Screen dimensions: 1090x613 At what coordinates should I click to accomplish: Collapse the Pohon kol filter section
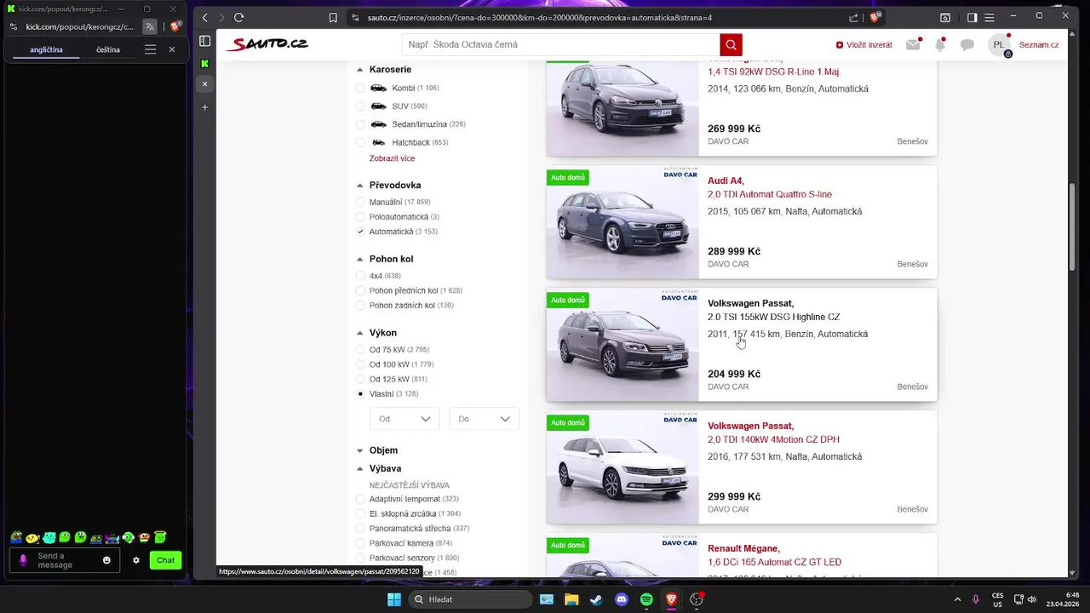[359, 259]
